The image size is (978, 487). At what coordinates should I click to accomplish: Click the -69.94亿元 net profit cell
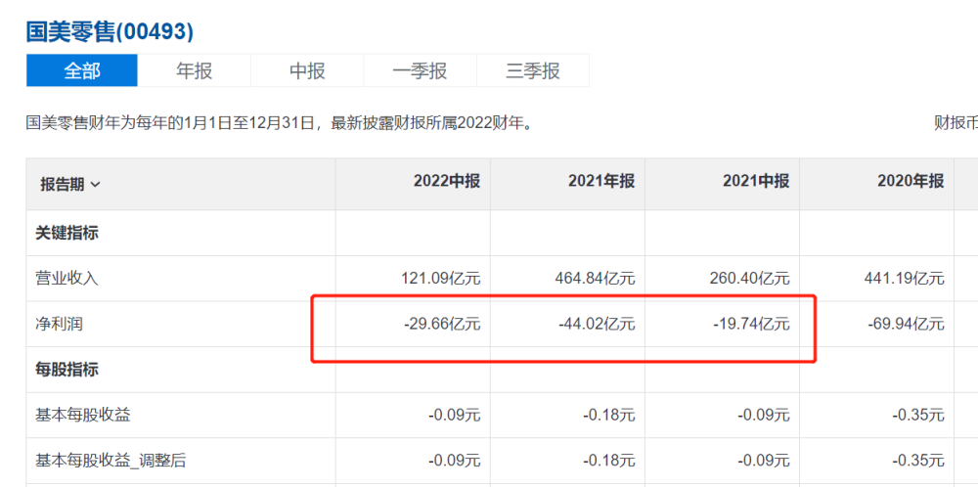[x=907, y=325]
